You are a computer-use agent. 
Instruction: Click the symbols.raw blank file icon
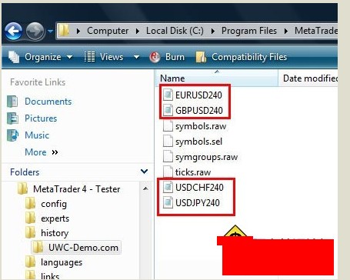[x=168, y=126]
